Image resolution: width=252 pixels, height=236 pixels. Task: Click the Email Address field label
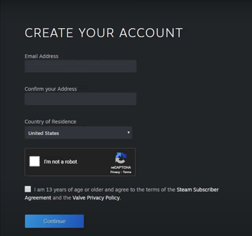[41, 56]
